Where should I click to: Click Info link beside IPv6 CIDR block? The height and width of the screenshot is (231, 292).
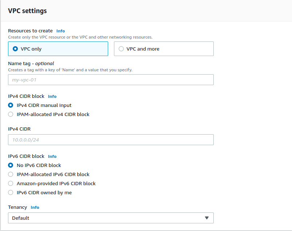(x=52, y=156)
